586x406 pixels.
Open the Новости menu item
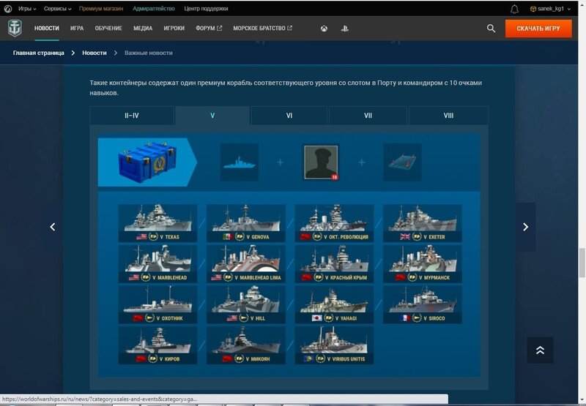[47, 29]
